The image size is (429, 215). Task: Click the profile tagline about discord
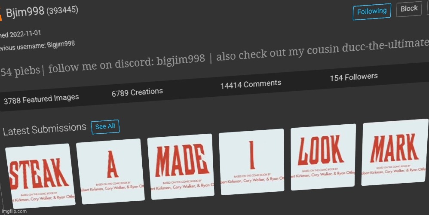click(214, 57)
